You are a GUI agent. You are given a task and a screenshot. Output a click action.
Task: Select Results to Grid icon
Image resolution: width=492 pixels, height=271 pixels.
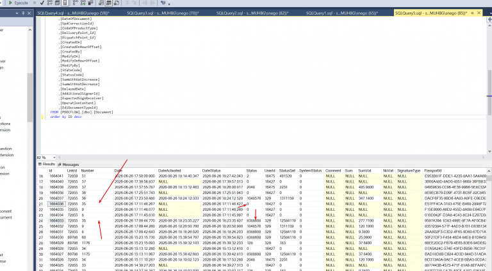tap(108, 3)
